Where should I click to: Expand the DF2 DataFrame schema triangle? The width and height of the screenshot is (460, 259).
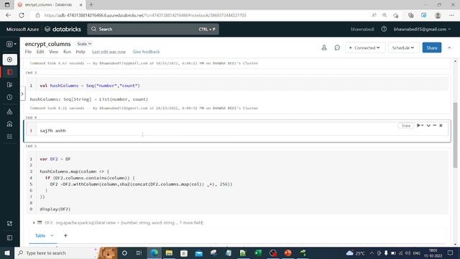click(x=34, y=222)
